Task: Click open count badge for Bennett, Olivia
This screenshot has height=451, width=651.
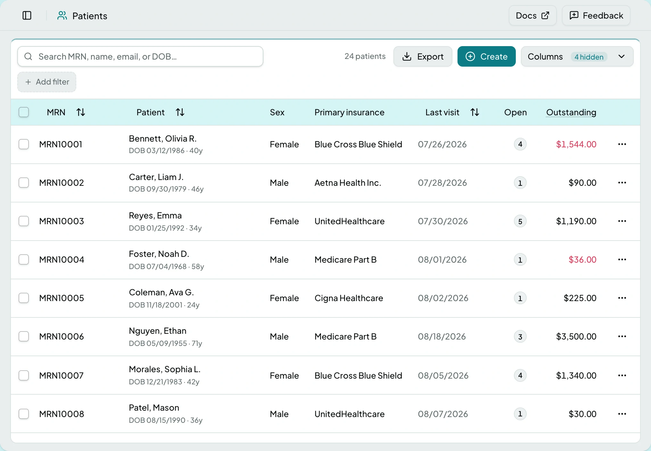Action: (x=520, y=144)
